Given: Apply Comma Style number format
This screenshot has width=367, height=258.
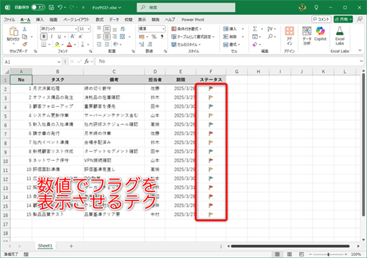Looking at the screenshot, I should pyautogui.click(x=162, y=37).
